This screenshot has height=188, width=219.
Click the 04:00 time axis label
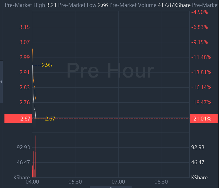pos(32,182)
